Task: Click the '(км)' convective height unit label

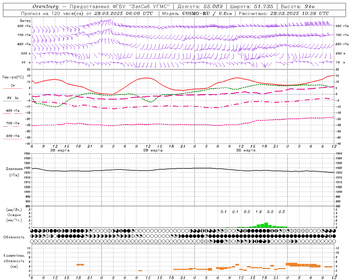Action: pyautogui.click(x=14, y=266)
